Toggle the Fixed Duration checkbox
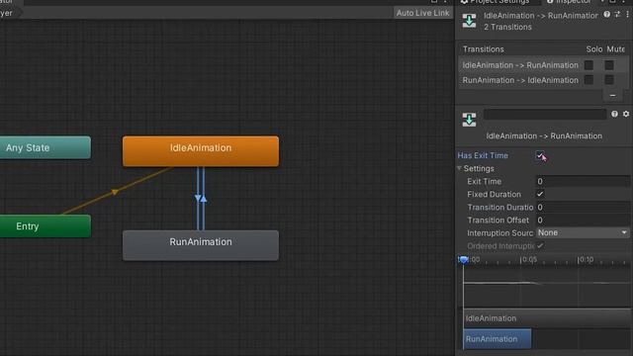Viewport: 633px width, 356px height. (x=540, y=194)
